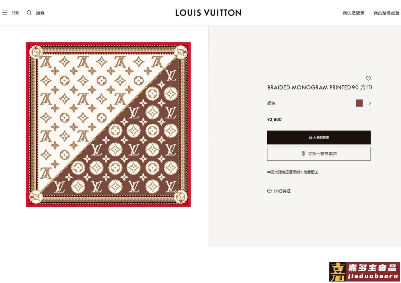
Task: Expand the 详细特征 details text
Action: pyautogui.click(x=282, y=191)
